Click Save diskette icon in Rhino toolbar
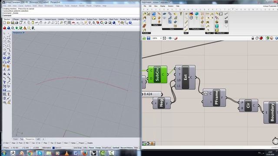Screen dimensions: 278x156 pos(13,23)
